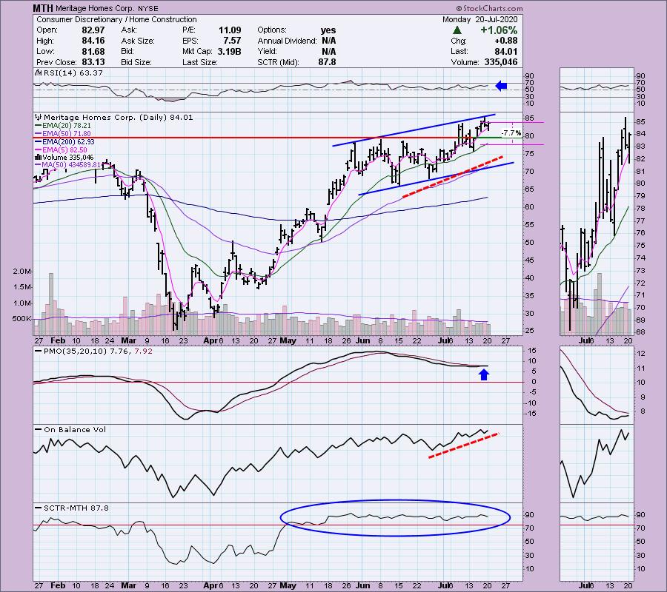Click the Consumer Discretionary / Home Construction sector text
This screenshot has width=667, height=592.
pos(116,19)
